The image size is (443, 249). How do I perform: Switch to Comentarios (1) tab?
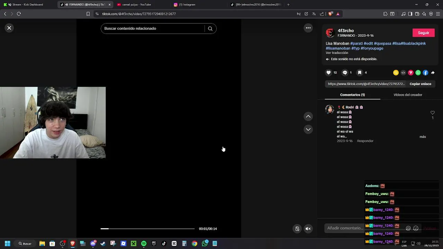[x=352, y=95]
